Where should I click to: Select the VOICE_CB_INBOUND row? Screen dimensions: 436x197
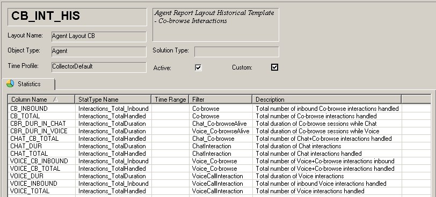220,161
